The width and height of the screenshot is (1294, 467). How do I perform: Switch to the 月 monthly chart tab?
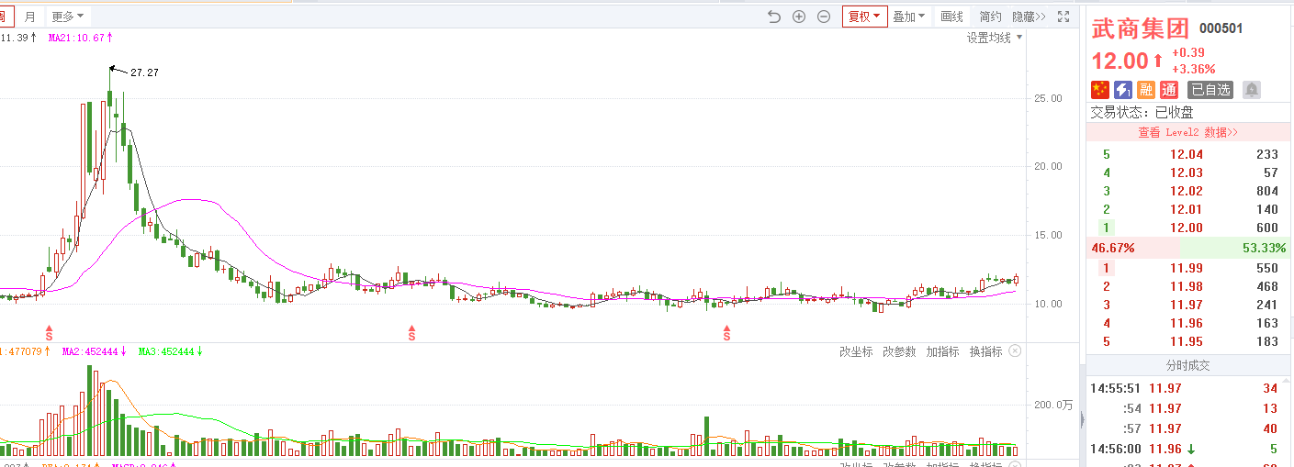coord(30,17)
